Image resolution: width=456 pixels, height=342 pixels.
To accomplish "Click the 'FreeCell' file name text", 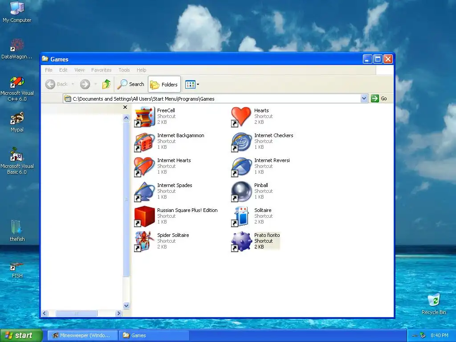I will tap(166, 110).
